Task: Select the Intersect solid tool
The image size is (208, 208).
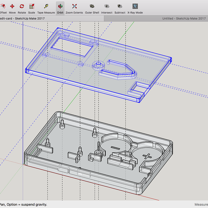Action: pos(107,7)
